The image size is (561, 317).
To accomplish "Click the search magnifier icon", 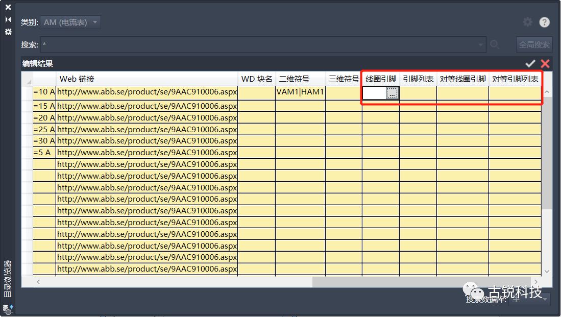I will (495, 45).
